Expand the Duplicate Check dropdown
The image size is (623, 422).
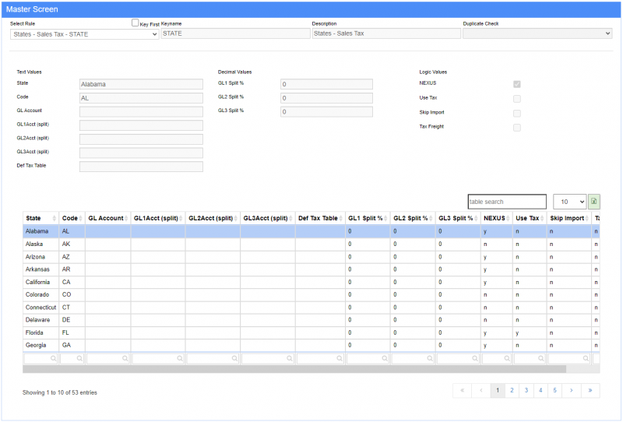coord(537,34)
